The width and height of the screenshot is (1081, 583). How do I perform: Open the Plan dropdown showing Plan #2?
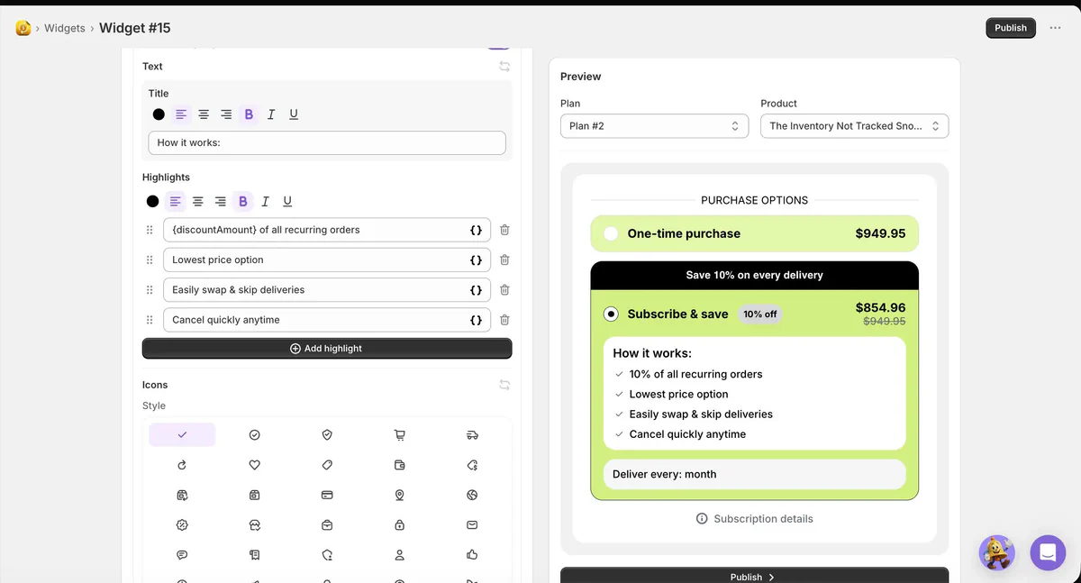pyautogui.click(x=654, y=126)
